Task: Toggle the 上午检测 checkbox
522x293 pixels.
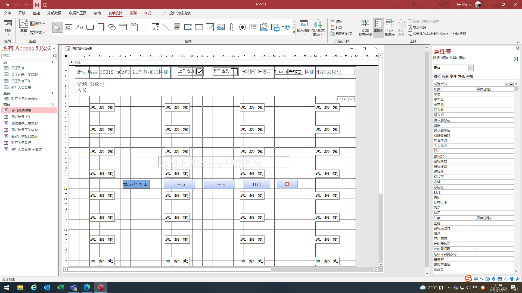Action: pos(199,71)
